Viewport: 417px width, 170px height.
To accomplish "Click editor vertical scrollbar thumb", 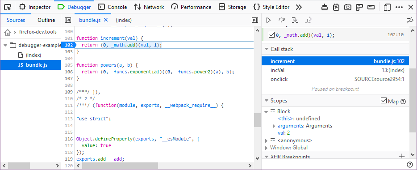I will [x=257, y=120].
